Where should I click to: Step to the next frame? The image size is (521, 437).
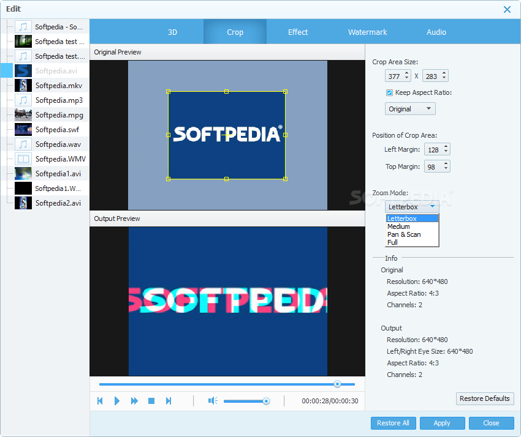tap(169, 401)
